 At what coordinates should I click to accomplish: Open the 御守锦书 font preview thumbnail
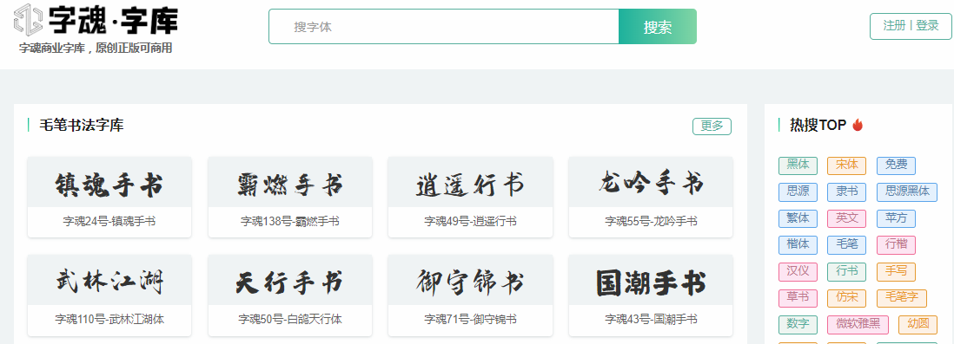pos(470,280)
